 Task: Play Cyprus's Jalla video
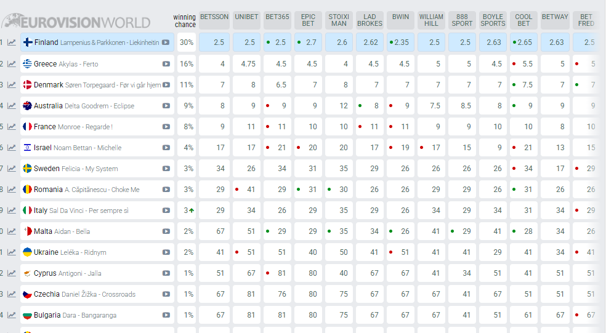coord(166,273)
